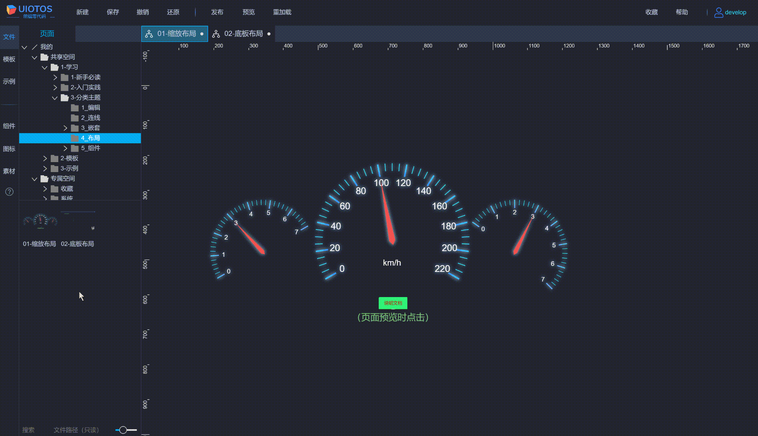This screenshot has width=758, height=436.
Task: Open the help question mark icon in sidebar
Action: 9,192
